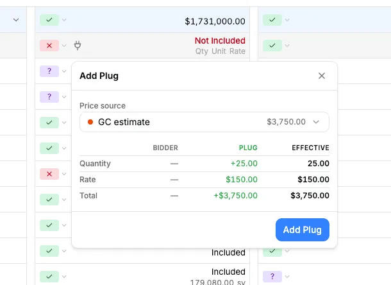Confirm with the blue Add Plug button
The image size is (391, 285).
click(303, 230)
